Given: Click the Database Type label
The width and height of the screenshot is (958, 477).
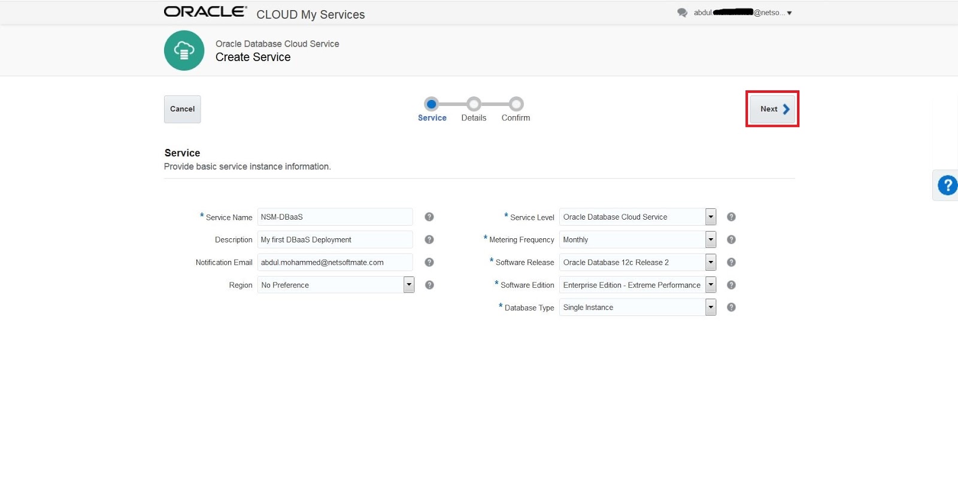Looking at the screenshot, I should coord(529,308).
